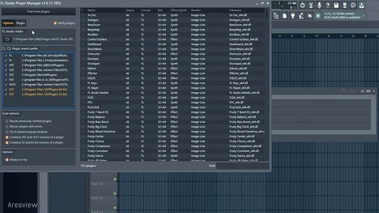Image resolution: width=379 pixels, height=213 pixels.
Task: Select the Control Surface plugin row
Action: (x=173, y=40)
